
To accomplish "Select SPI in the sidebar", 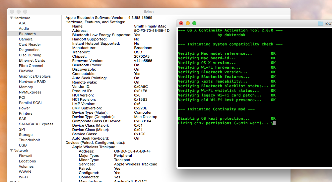I will pos(22,129).
